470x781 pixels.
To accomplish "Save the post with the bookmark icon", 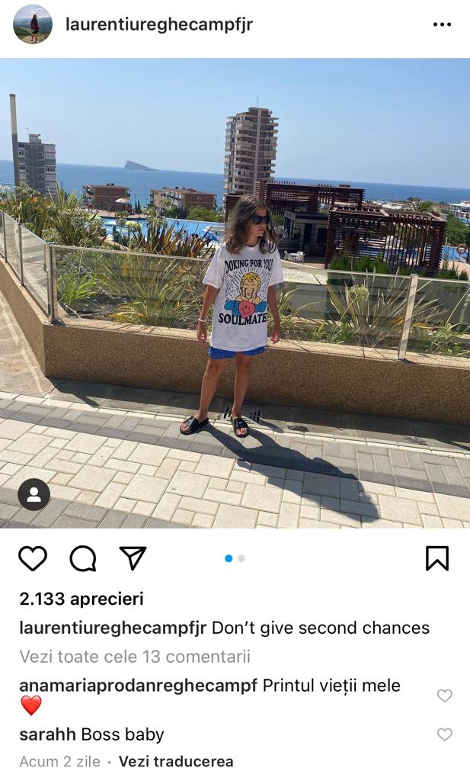I will point(437,558).
